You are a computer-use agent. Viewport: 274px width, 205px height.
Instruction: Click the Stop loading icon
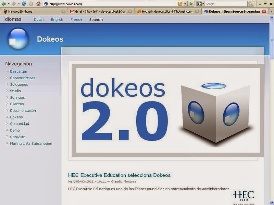31,4
